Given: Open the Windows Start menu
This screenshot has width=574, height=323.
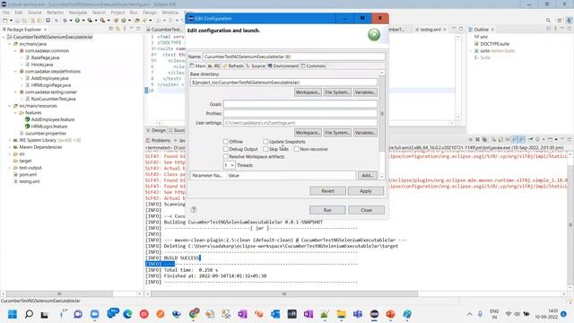Looking at the screenshot, I should point(13,314).
